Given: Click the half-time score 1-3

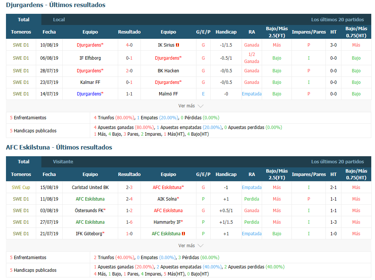Looking at the screenshot, I should tap(333, 222).
